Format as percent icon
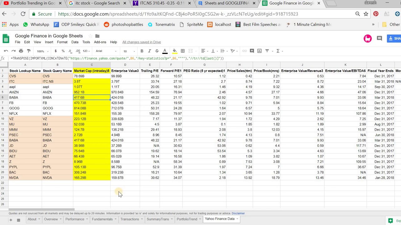Screen dimensions: 401x225 (63, 51)
